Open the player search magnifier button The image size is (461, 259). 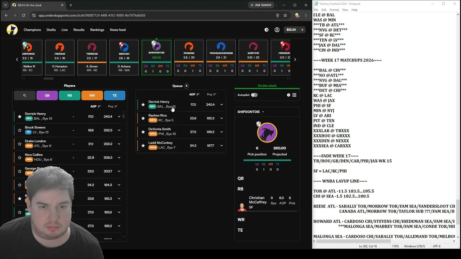click(x=24, y=95)
